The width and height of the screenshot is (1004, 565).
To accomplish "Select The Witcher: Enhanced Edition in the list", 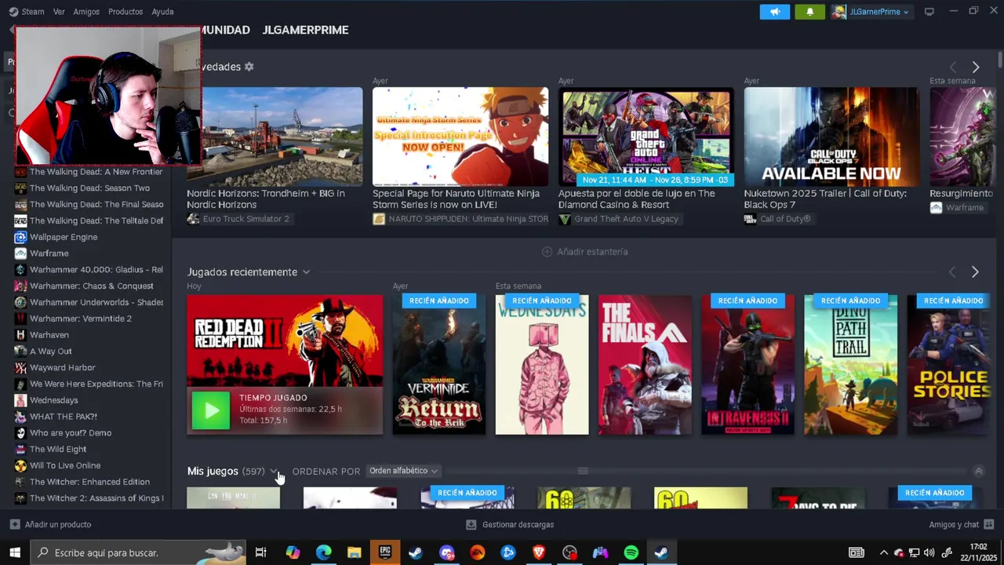I will click(89, 482).
